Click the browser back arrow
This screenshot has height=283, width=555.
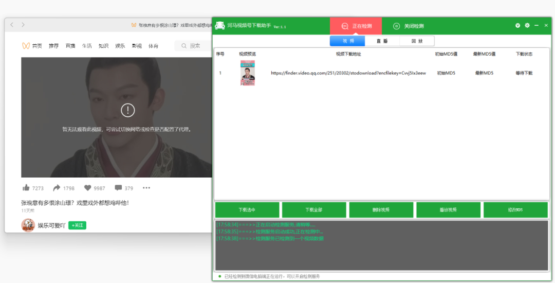coord(12,25)
